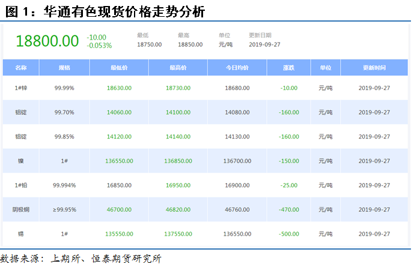Click the change value -150.00

[x=289, y=161]
